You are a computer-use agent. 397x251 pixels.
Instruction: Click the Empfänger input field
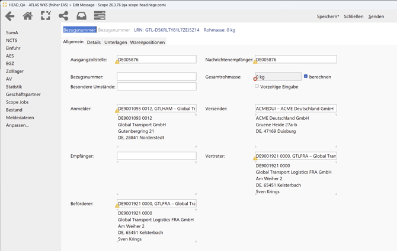(156, 156)
